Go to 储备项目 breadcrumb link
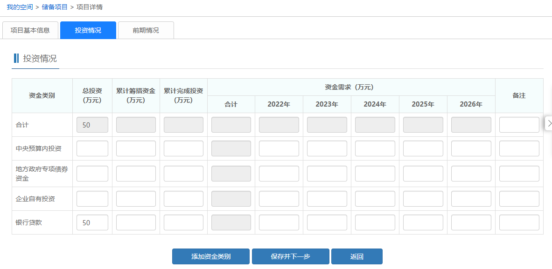552x269 pixels. coord(55,7)
